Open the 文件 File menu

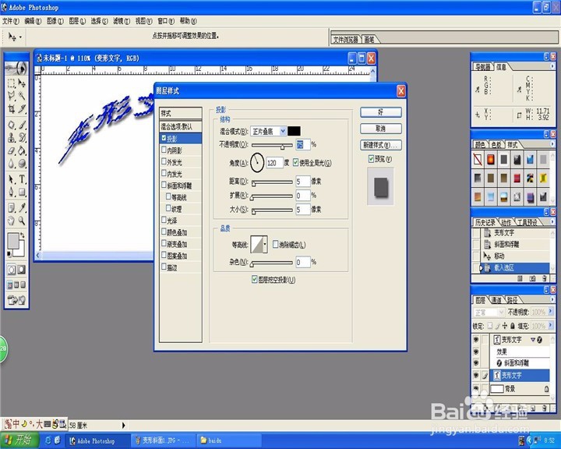point(11,21)
